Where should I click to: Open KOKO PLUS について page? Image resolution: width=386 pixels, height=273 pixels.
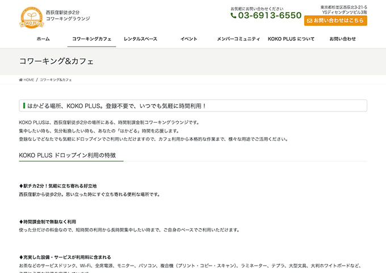[x=291, y=39]
